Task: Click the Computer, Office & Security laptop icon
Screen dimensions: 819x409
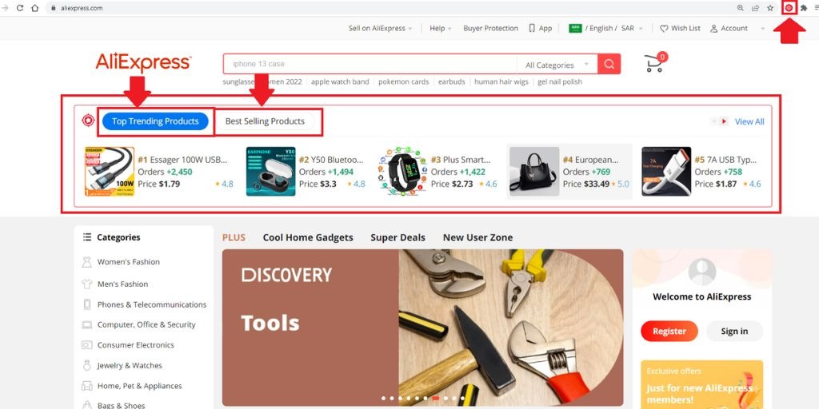Action: (x=86, y=324)
